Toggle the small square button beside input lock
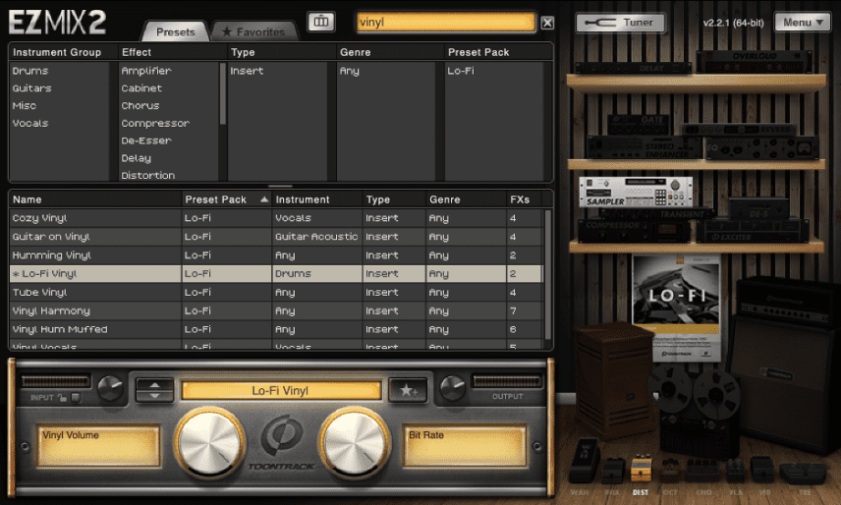 coord(76,398)
